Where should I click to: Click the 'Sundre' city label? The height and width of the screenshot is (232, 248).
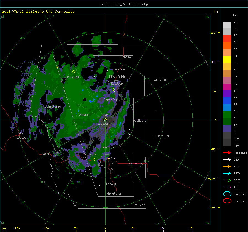[83, 114]
